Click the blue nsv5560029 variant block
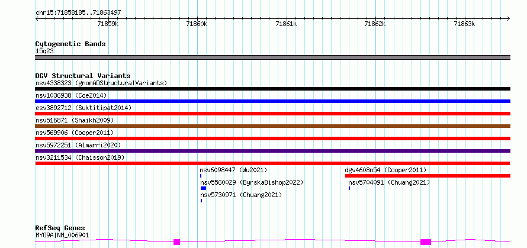The height and width of the screenshot is (248, 527). pos(203,188)
